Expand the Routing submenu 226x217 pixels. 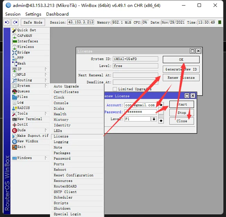coord(24,80)
